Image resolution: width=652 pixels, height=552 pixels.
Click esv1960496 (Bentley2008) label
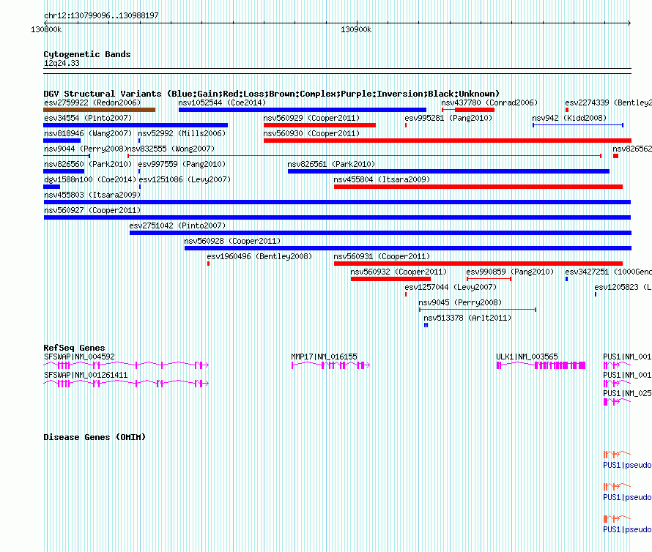pyautogui.click(x=259, y=256)
